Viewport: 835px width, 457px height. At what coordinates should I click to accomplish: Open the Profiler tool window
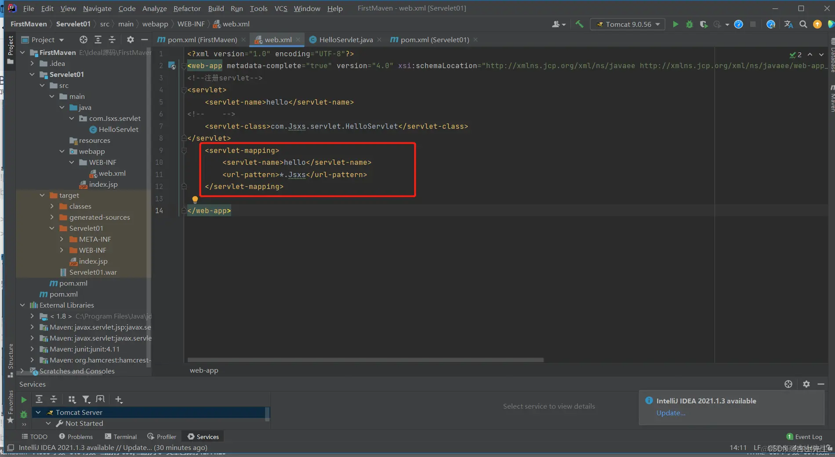click(x=162, y=436)
